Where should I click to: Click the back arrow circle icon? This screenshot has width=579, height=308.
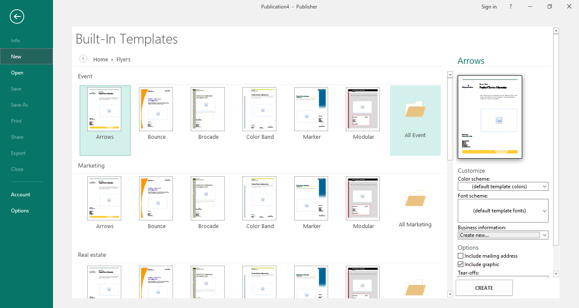[17, 16]
